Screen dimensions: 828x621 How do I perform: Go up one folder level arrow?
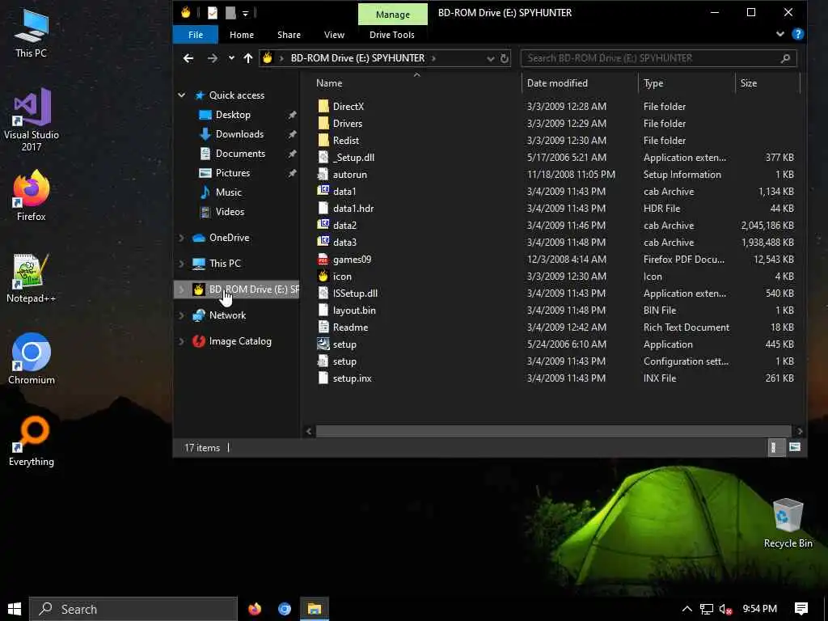pos(248,58)
